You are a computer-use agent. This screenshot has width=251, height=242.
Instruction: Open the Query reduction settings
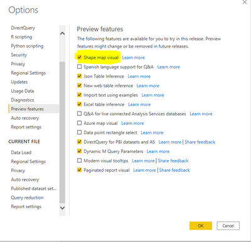coord(27,197)
